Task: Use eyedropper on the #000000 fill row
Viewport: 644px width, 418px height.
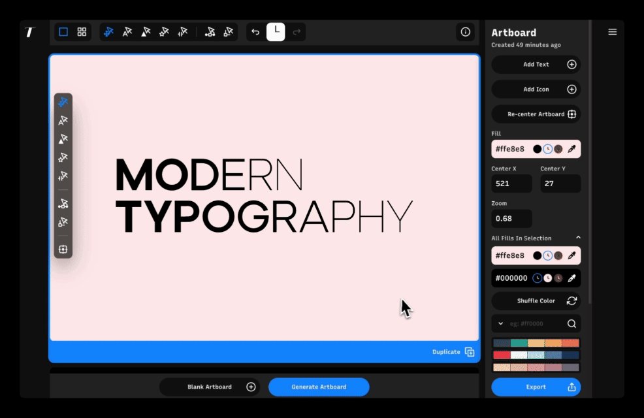Action: 572,278
